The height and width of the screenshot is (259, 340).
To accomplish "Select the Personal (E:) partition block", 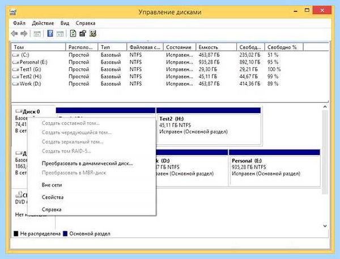I will point(274,167).
